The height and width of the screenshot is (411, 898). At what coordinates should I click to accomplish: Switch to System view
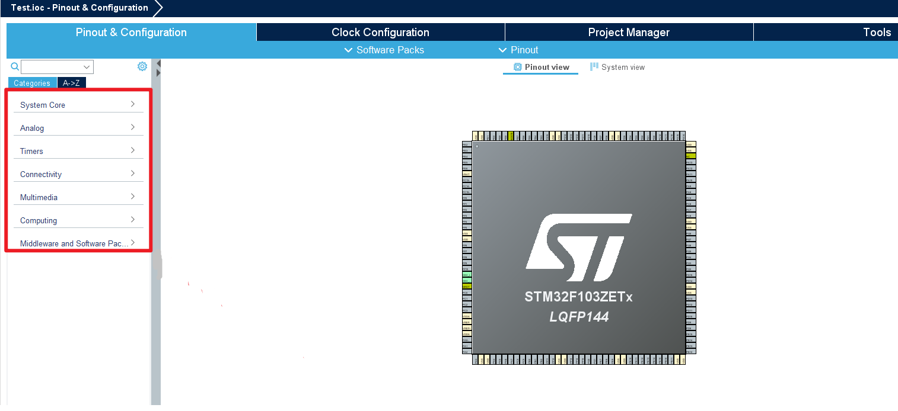coord(617,67)
